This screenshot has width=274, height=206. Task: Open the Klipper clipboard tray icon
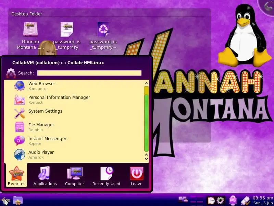211,201
